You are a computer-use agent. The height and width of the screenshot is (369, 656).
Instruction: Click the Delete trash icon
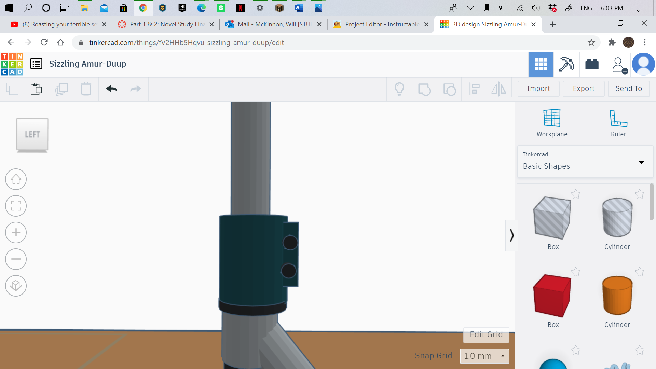click(86, 89)
